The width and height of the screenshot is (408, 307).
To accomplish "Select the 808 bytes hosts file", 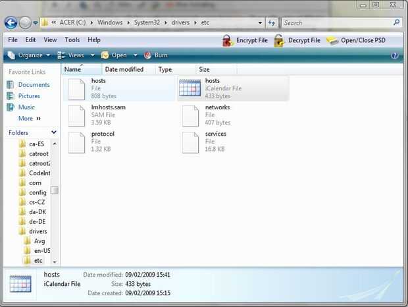I will click(119, 88).
